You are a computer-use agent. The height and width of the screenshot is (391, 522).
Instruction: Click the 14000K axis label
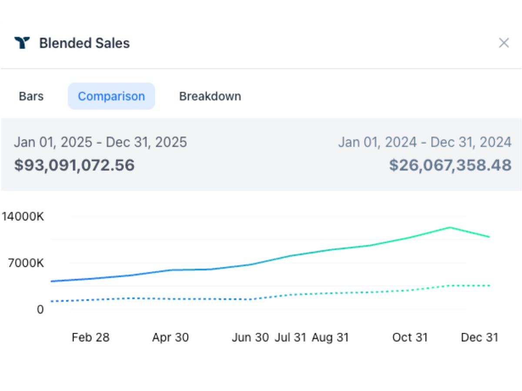pos(23,216)
